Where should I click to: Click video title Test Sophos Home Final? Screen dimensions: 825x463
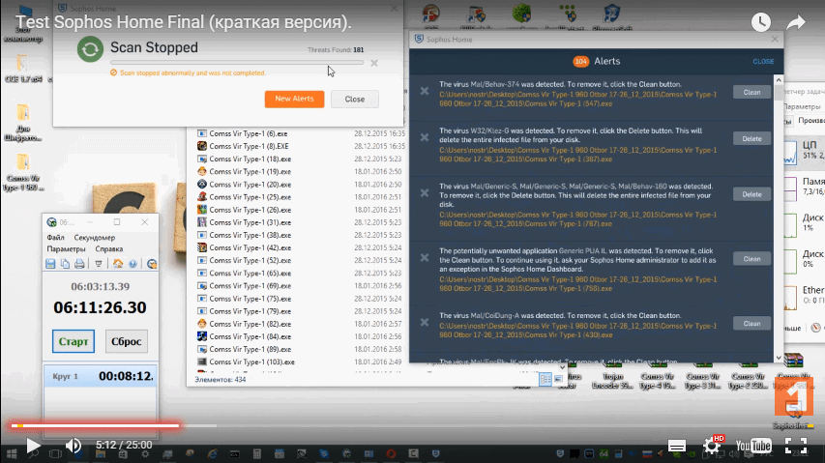183,22
